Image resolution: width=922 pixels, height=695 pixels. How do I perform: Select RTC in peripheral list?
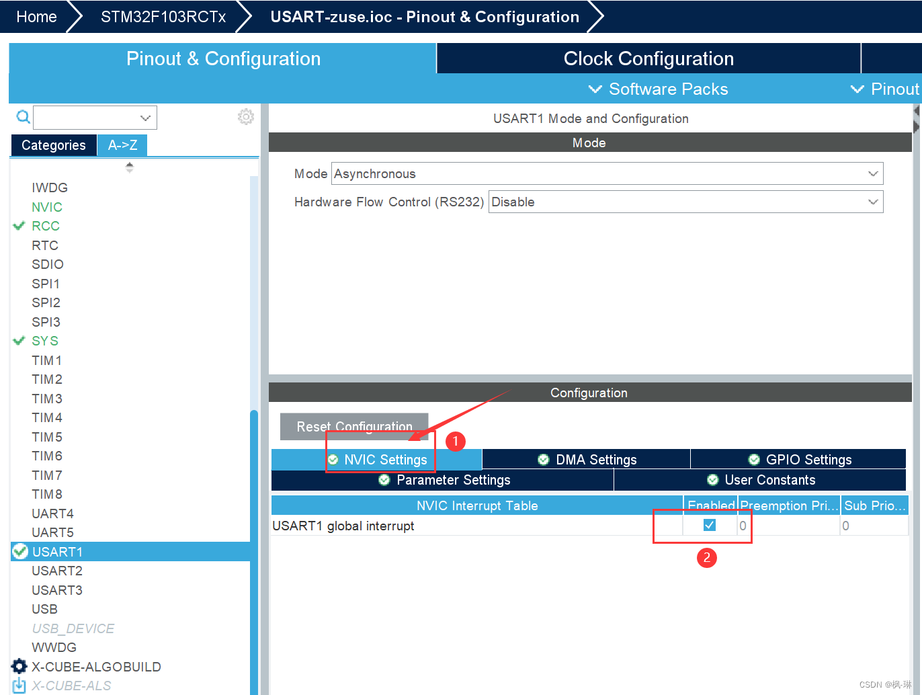point(45,245)
